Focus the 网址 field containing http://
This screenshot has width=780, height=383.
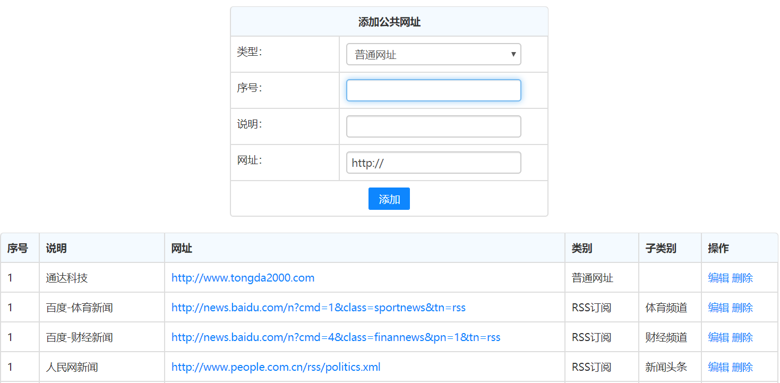(433, 163)
